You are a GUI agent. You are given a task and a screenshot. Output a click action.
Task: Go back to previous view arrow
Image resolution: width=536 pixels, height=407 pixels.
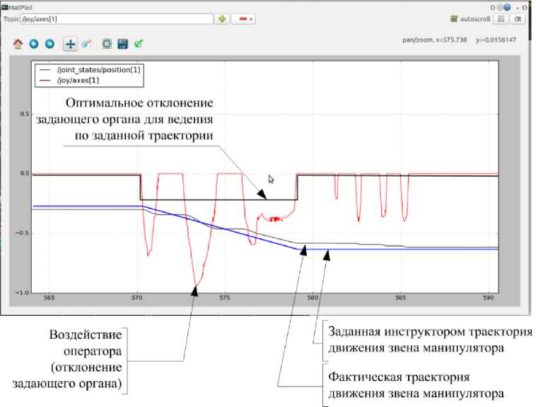point(34,44)
